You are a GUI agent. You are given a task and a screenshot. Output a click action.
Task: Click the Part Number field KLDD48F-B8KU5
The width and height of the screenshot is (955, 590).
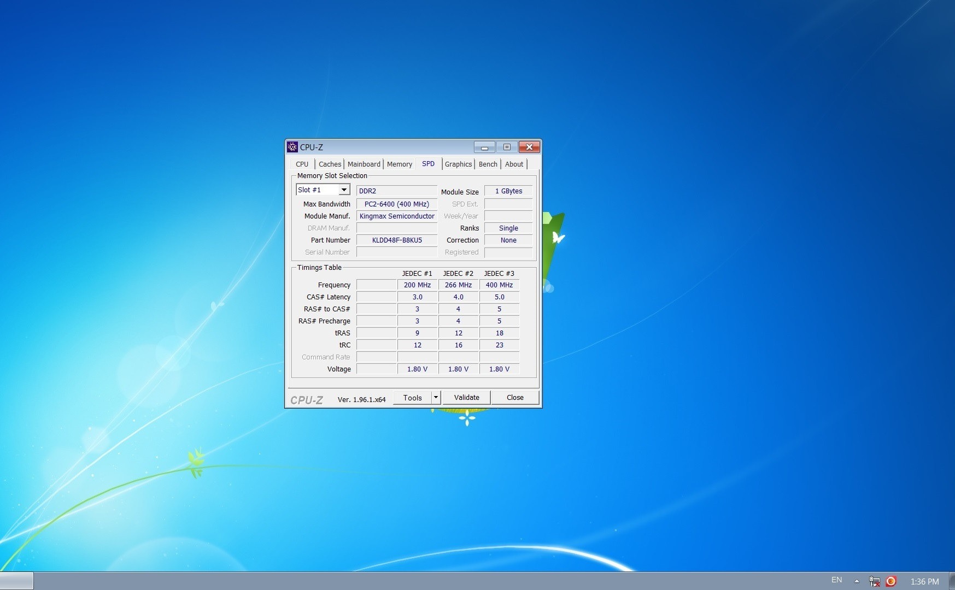(x=397, y=240)
